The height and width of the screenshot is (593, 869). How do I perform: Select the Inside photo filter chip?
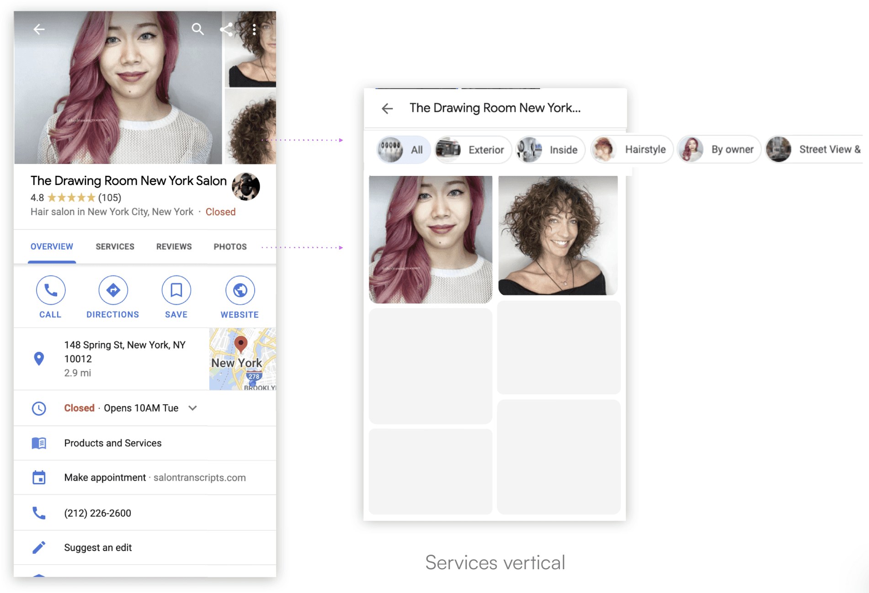[x=550, y=150]
